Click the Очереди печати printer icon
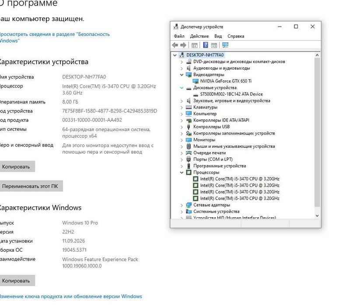 [x=189, y=153]
